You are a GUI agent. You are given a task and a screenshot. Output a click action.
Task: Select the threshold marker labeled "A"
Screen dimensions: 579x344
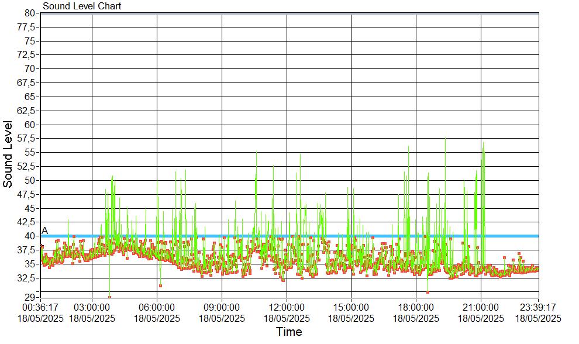click(45, 231)
